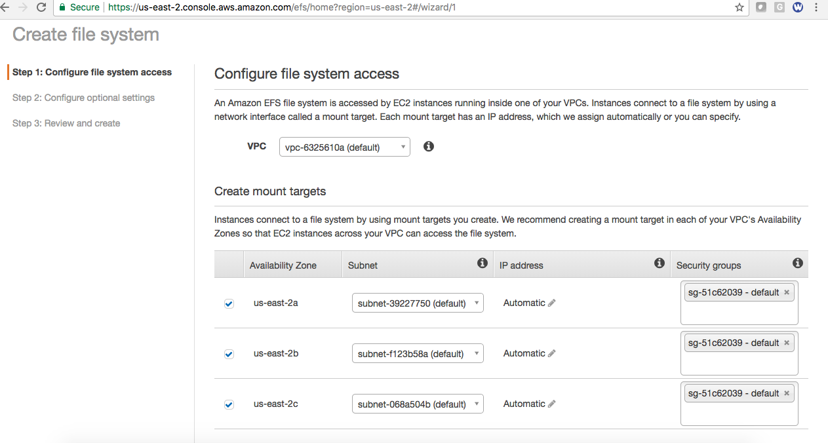Image resolution: width=828 pixels, height=443 pixels.
Task: Open the Chrome three-dot menu
Action: pos(816,7)
